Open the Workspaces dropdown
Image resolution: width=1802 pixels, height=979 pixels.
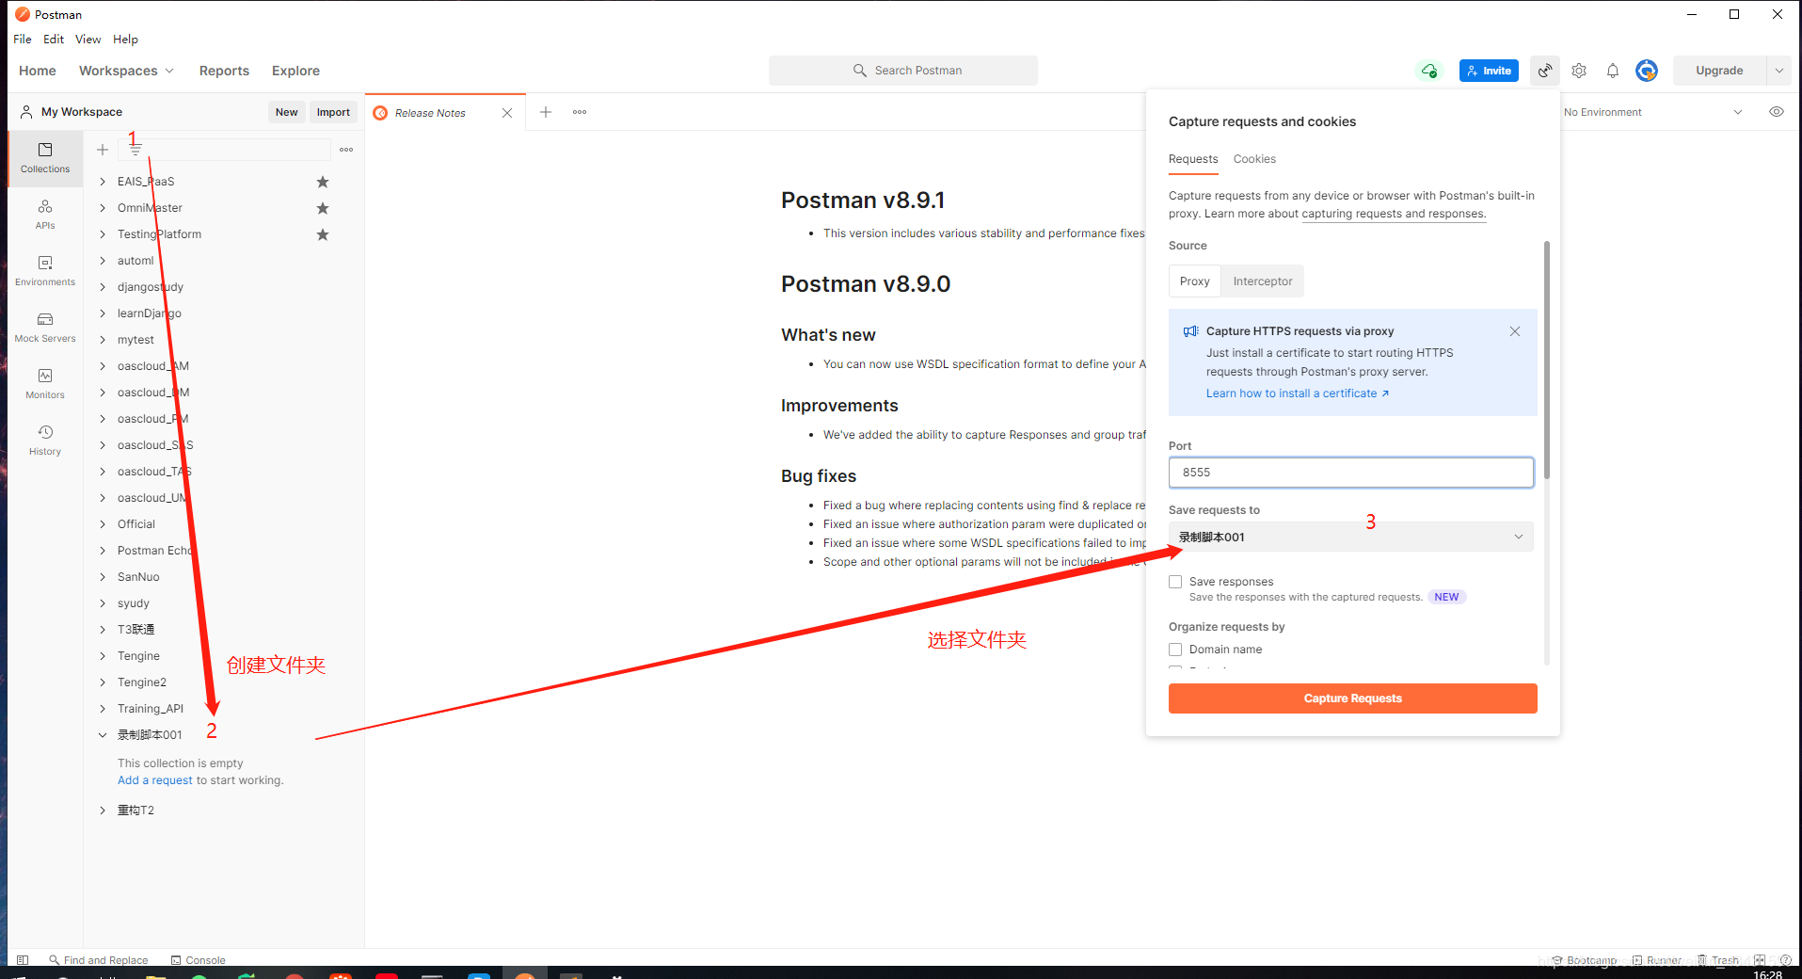click(126, 71)
